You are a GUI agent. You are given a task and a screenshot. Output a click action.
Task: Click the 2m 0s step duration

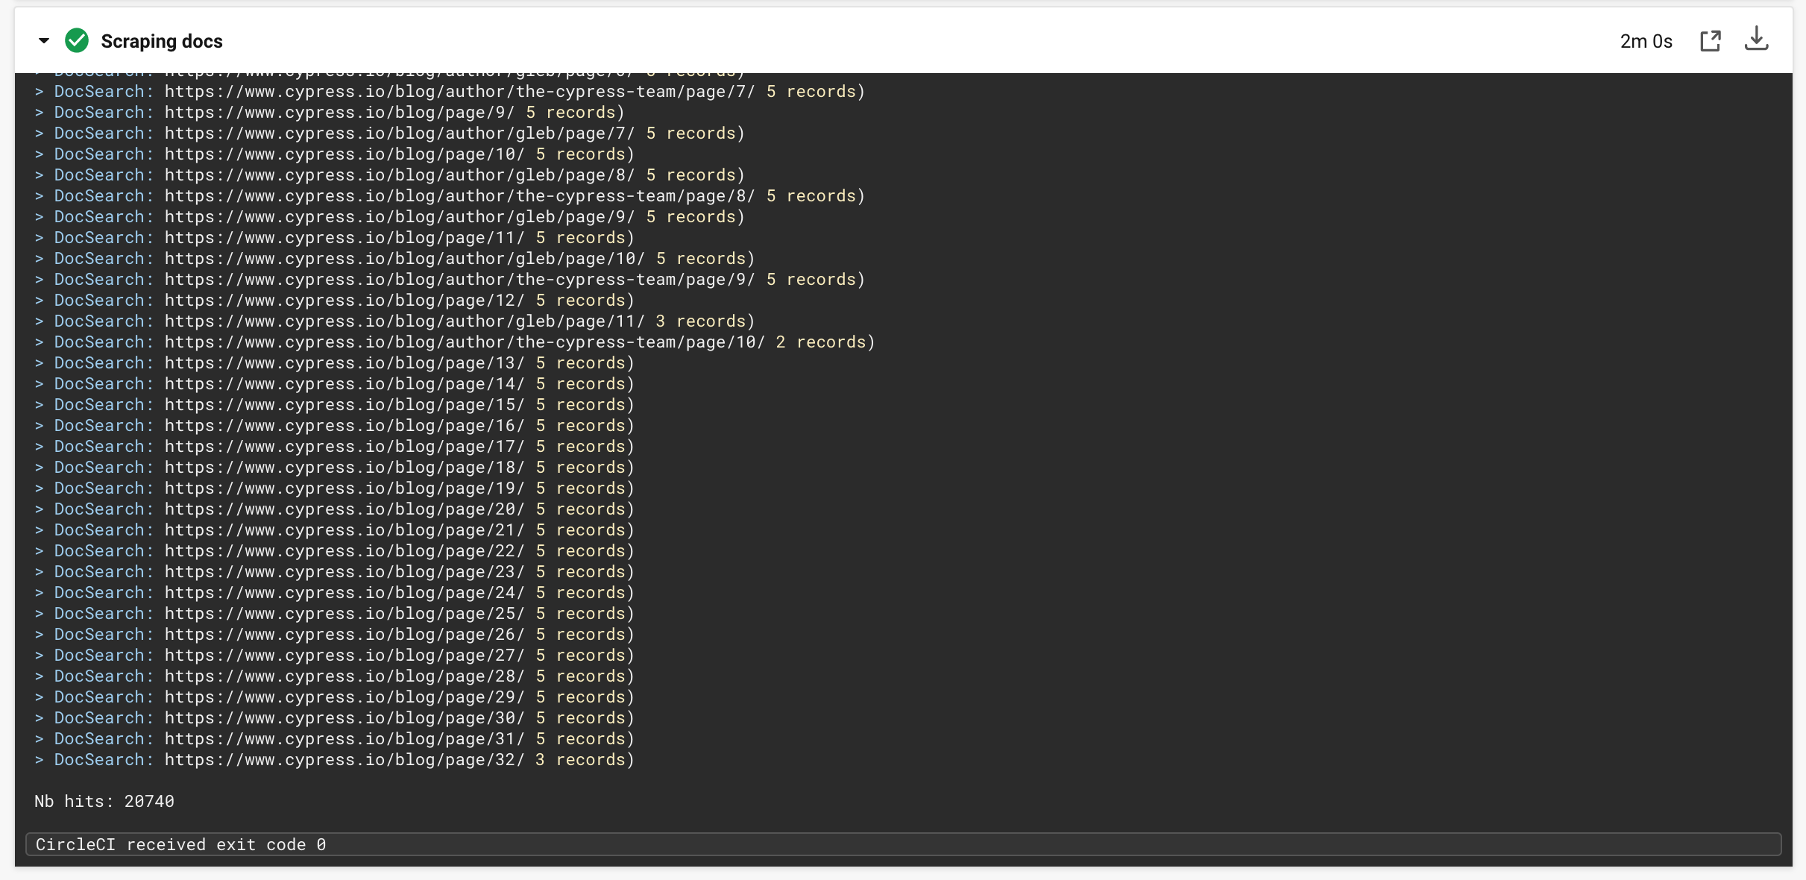point(1646,41)
